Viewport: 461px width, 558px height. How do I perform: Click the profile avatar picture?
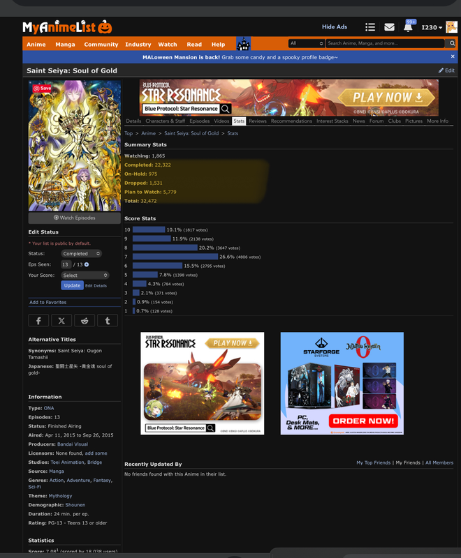pyautogui.click(x=451, y=27)
